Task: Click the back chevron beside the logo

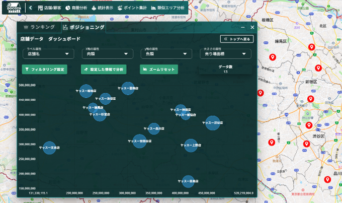Action: click(30, 8)
